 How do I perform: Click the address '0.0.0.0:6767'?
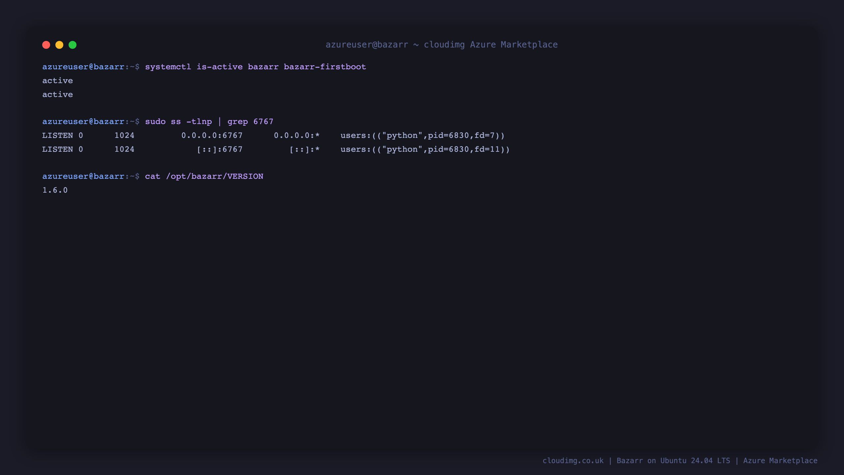(212, 136)
